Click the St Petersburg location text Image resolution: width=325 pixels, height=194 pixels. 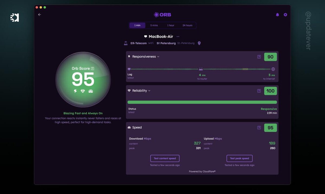pos(166,43)
